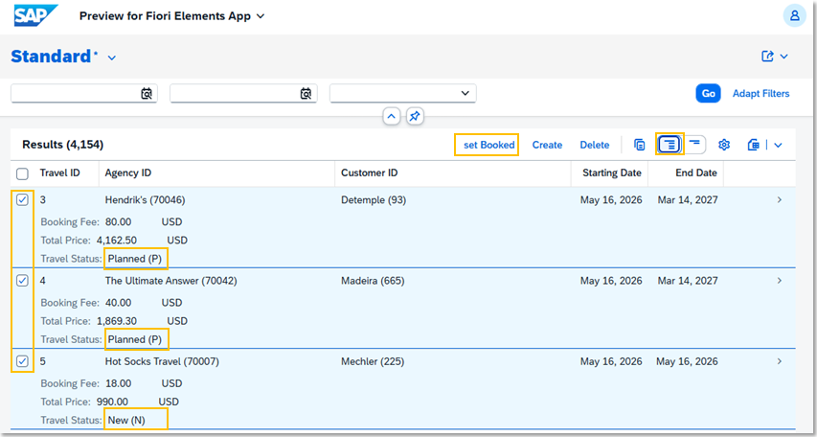The image size is (817, 437).
Task: Click Create button
Action: click(547, 145)
